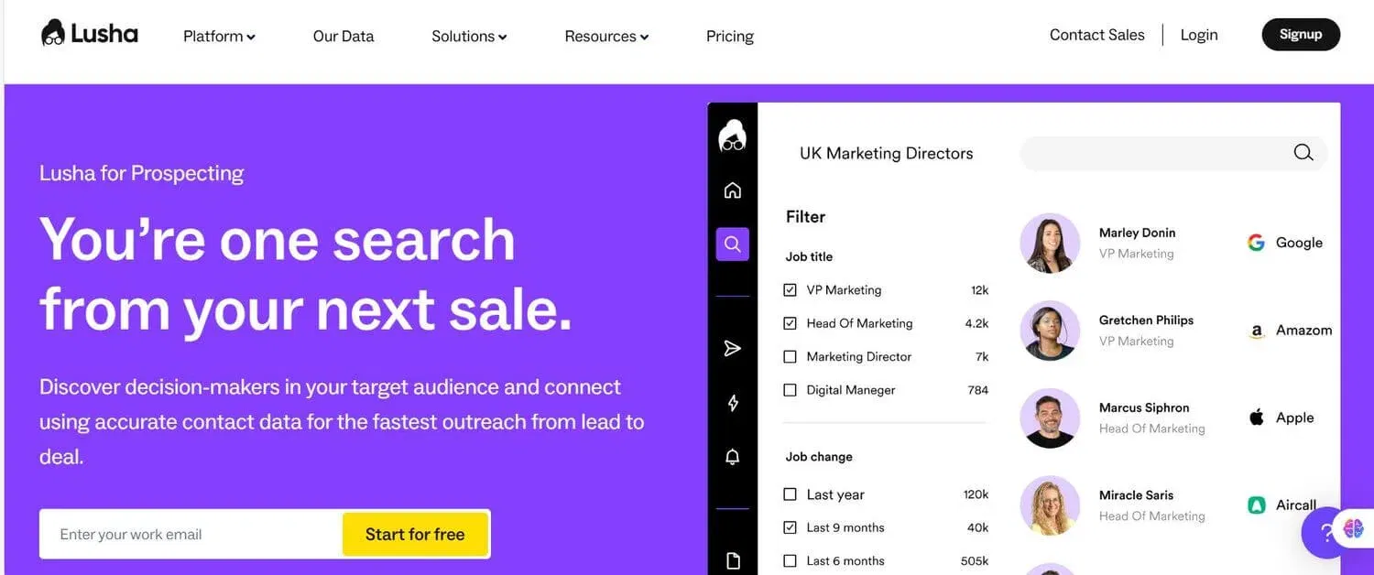This screenshot has height=575, width=1374.
Task: Expand the Solutions dropdown menu
Action: [x=469, y=37]
